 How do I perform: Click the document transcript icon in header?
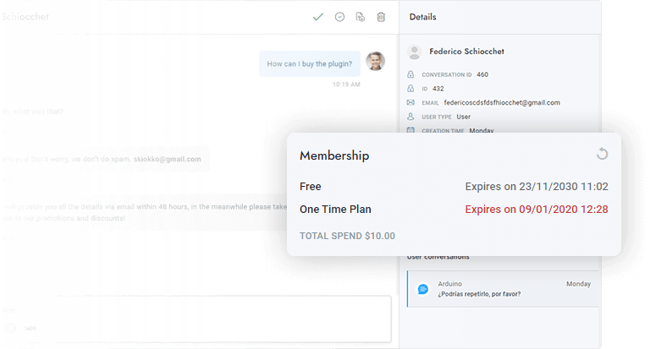click(360, 17)
